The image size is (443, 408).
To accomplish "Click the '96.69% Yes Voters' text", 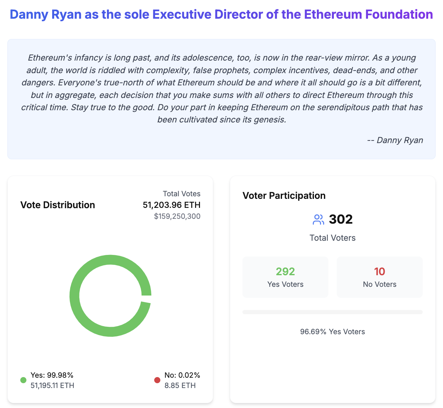I will tap(333, 332).
